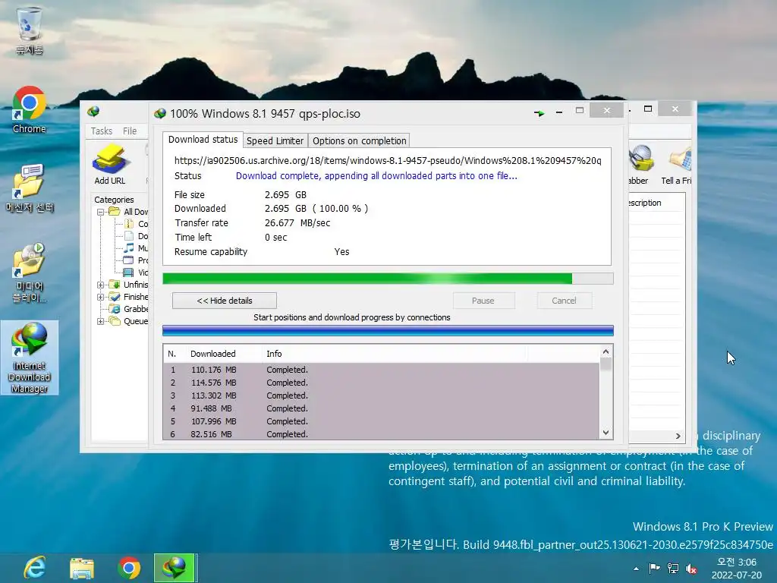The height and width of the screenshot is (583, 777).
Task: Click the archive.org download URL text
Action: pyautogui.click(x=388, y=161)
